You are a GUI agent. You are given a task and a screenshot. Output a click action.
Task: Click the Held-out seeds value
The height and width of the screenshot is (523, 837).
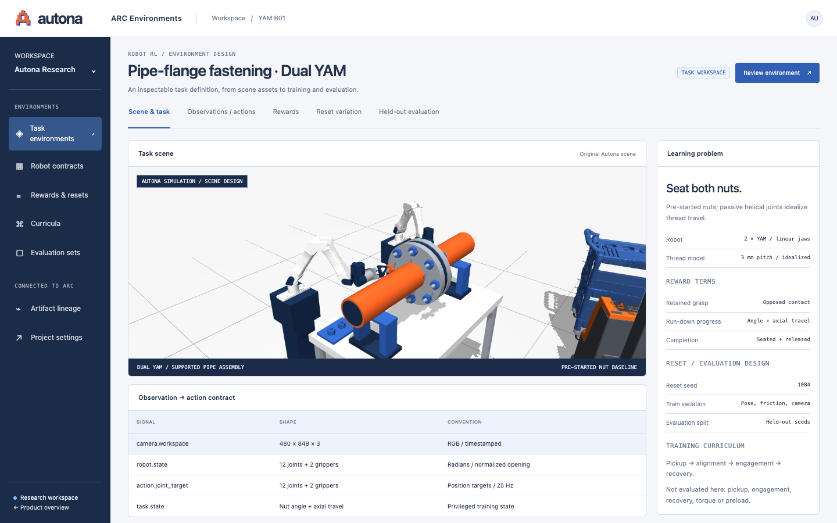point(788,422)
